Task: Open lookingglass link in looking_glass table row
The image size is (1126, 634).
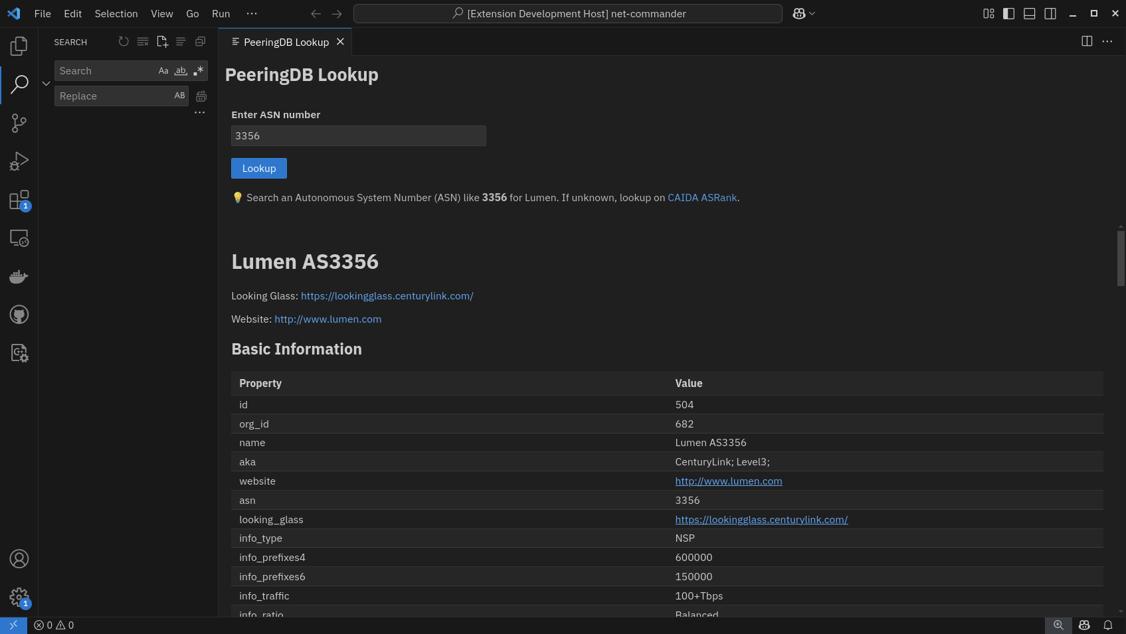Action: click(761, 520)
